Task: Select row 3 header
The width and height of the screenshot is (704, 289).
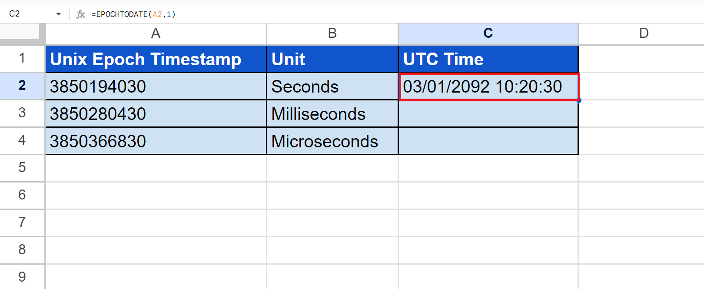Action: tap(22, 113)
